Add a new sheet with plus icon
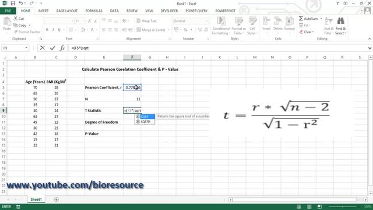Screen dimensions: 373x210 click(x=56, y=199)
